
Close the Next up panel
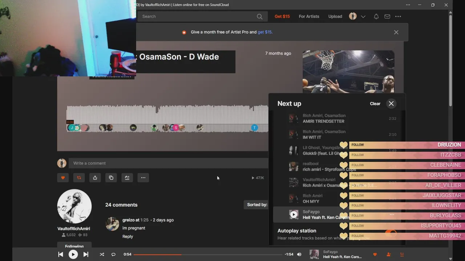click(391, 103)
